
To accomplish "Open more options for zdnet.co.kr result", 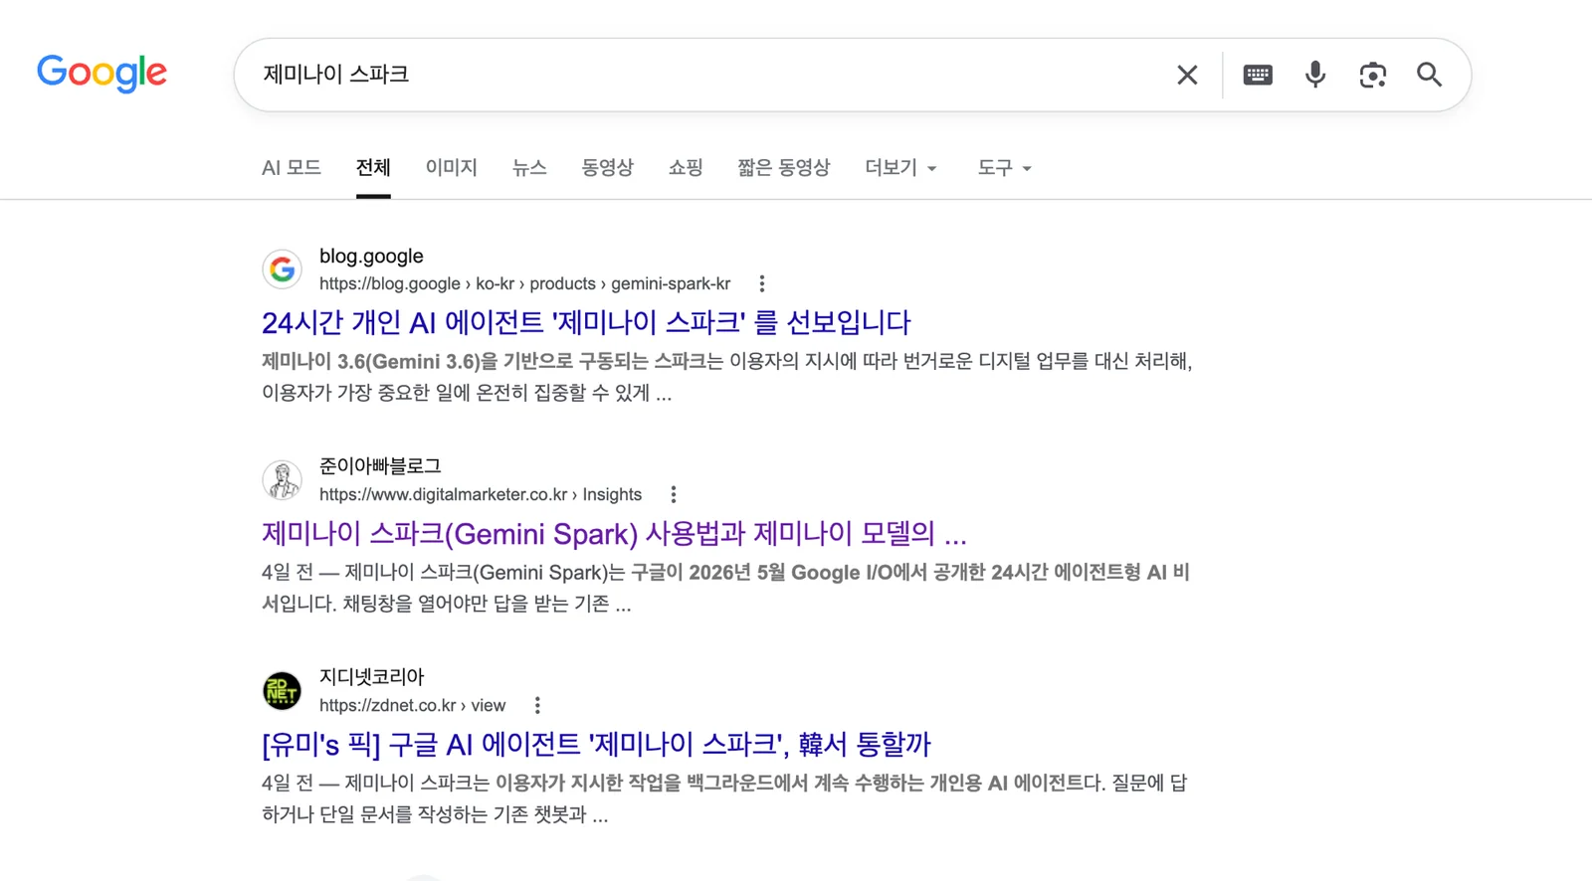I will click(x=537, y=706).
